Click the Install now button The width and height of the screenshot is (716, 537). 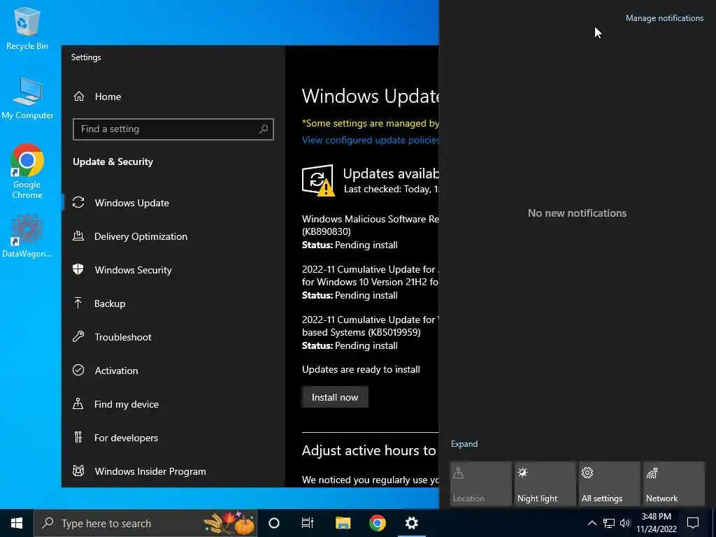335,397
